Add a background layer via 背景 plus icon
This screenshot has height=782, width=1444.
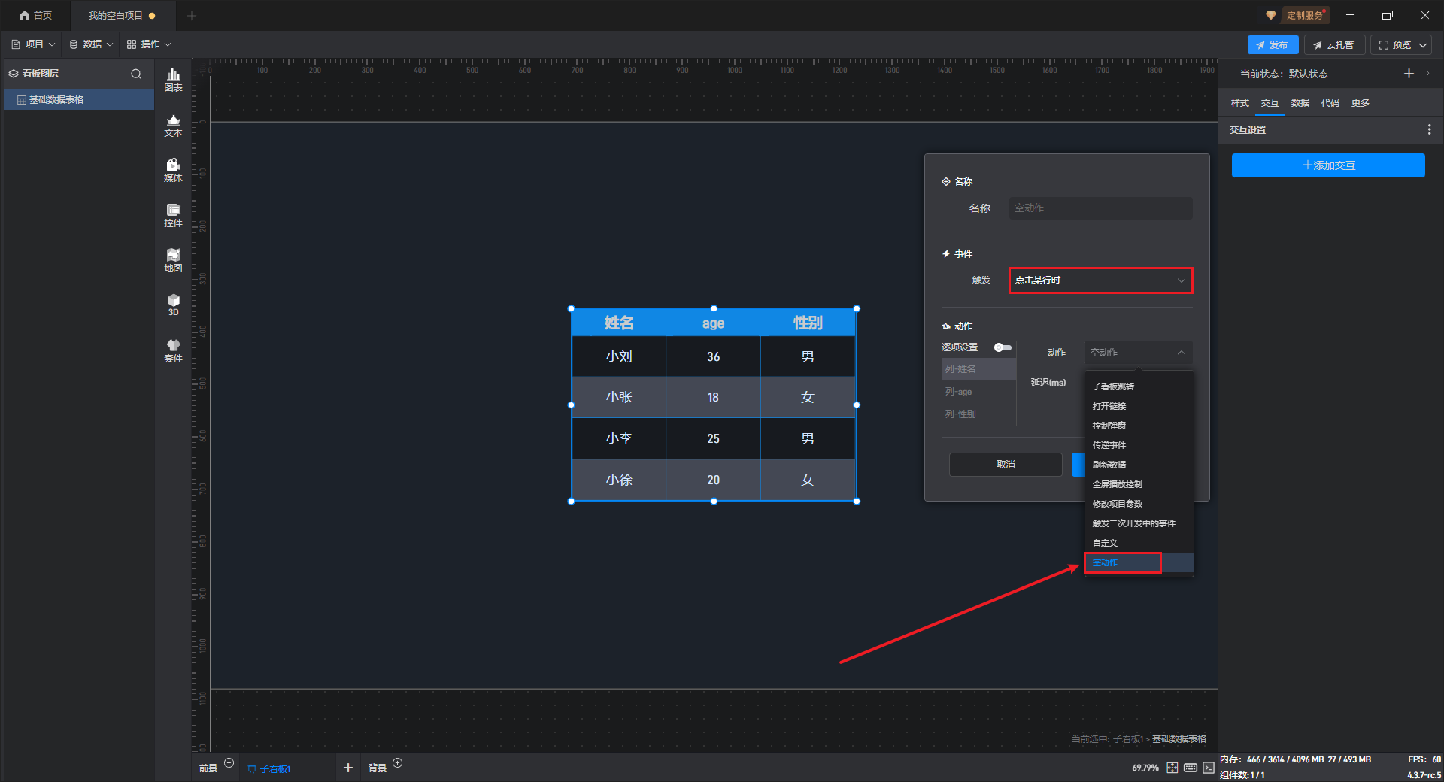(x=398, y=763)
